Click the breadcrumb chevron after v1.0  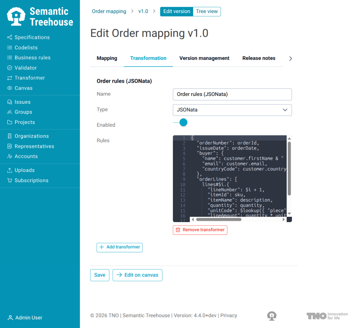[154, 11]
